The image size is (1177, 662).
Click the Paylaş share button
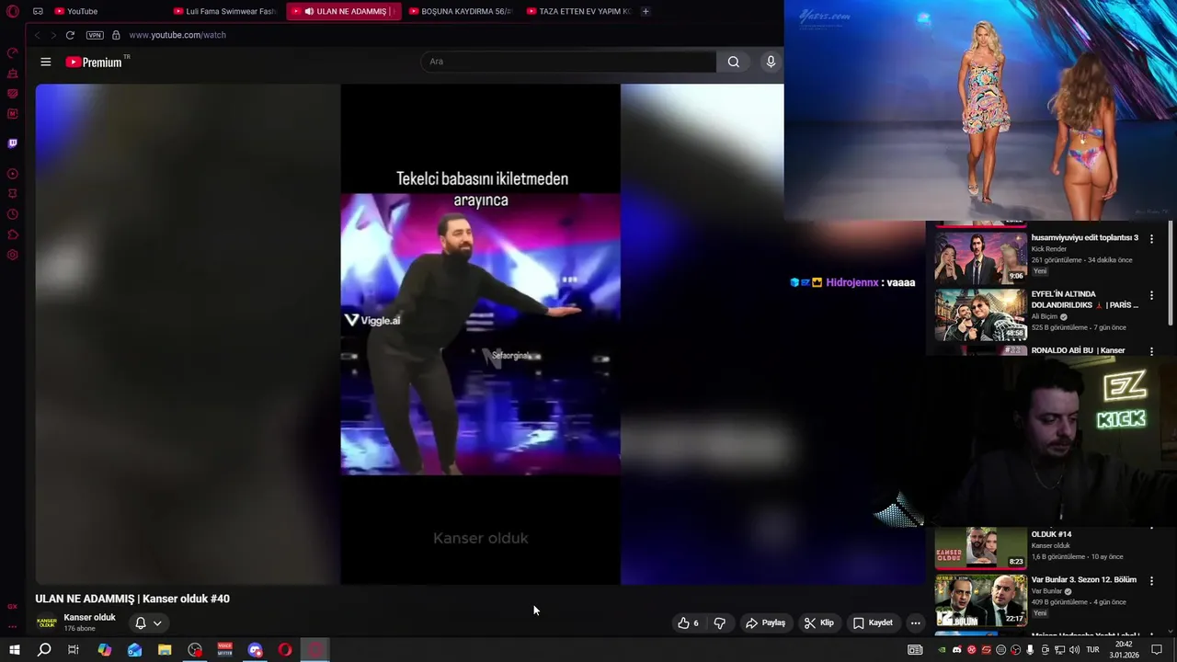click(x=765, y=622)
